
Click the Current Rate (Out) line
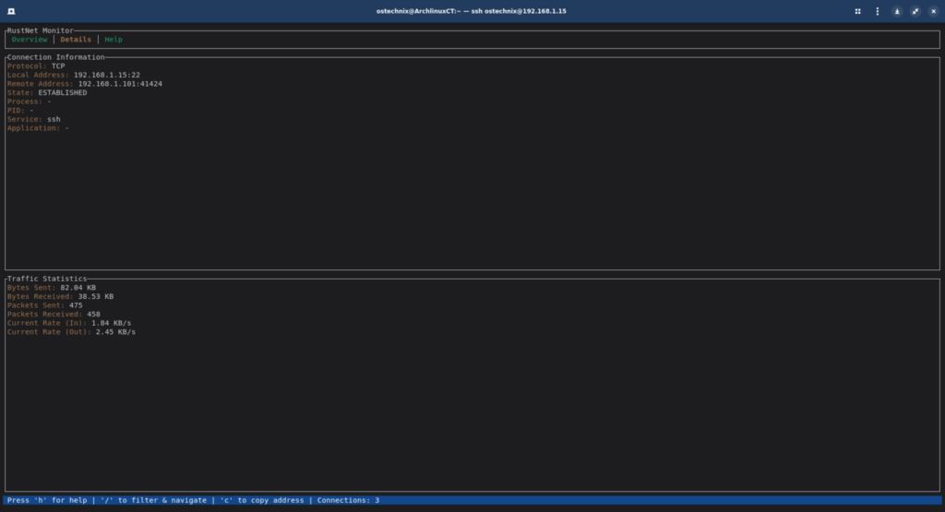pyautogui.click(x=71, y=332)
